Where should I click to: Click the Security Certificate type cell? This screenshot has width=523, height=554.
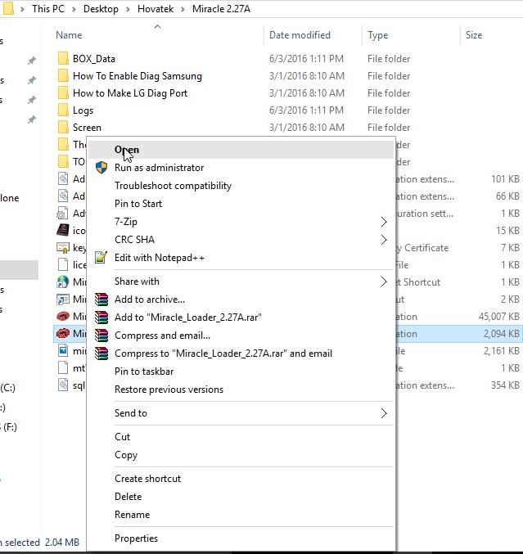tap(422, 248)
